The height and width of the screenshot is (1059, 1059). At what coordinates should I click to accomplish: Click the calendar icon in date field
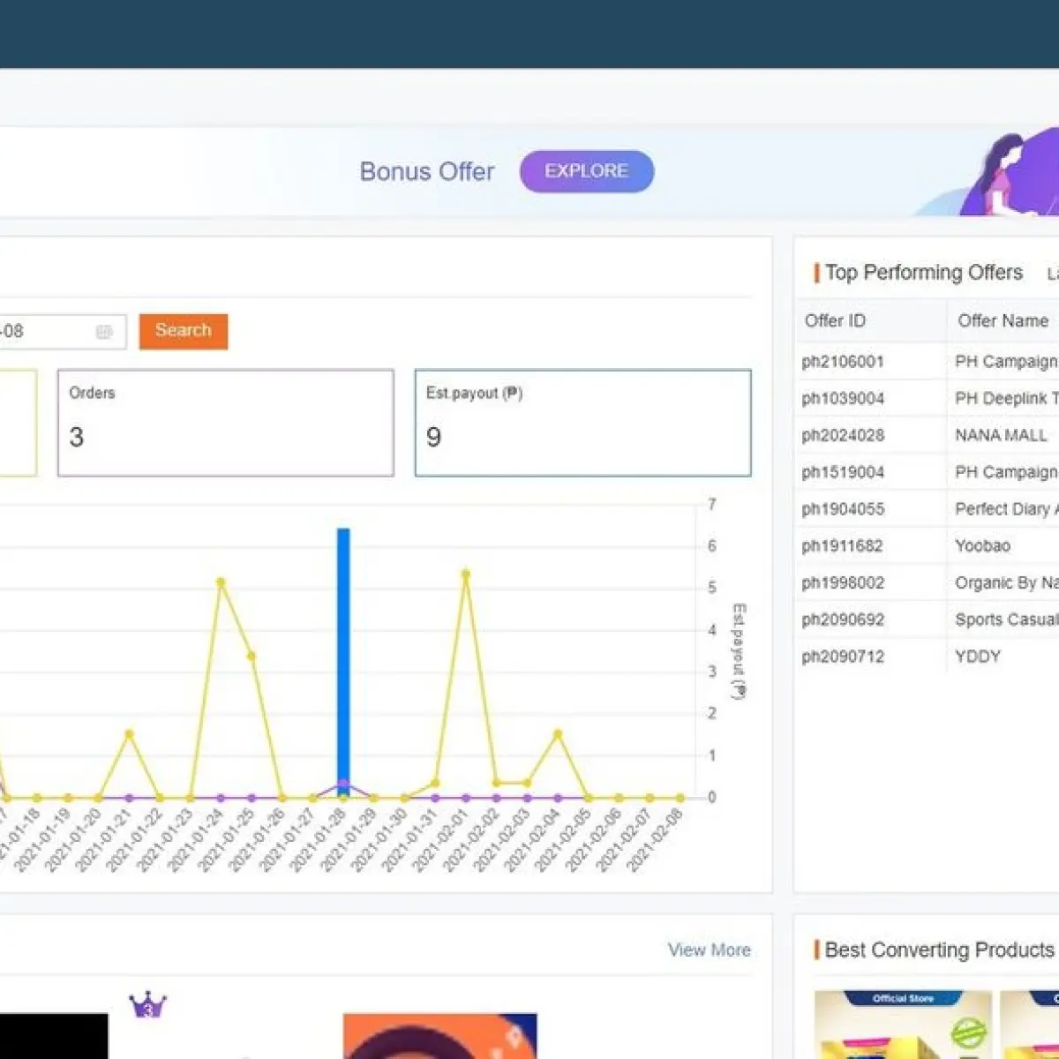point(104,332)
